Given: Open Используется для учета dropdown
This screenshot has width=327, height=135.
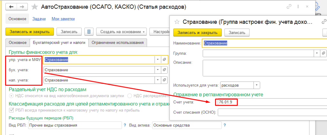Looking at the screenshot, I should (257, 85).
